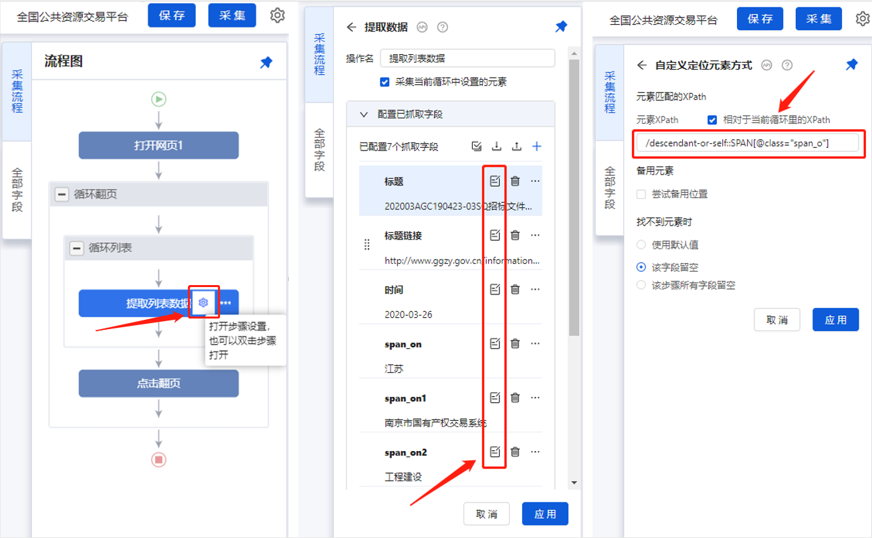Click import fields download icon
The image size is (872, 538).
(x=496, y=147)
